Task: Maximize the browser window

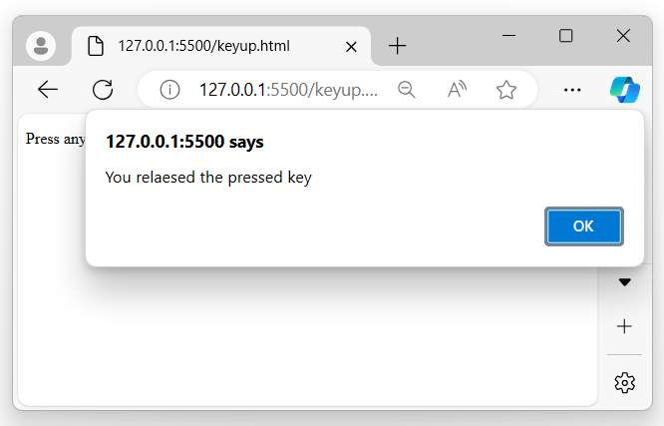Action: [x=566, y=36]
